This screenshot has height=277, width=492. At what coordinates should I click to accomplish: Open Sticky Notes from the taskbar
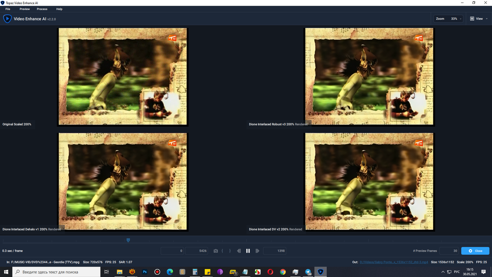click(208, 272)
